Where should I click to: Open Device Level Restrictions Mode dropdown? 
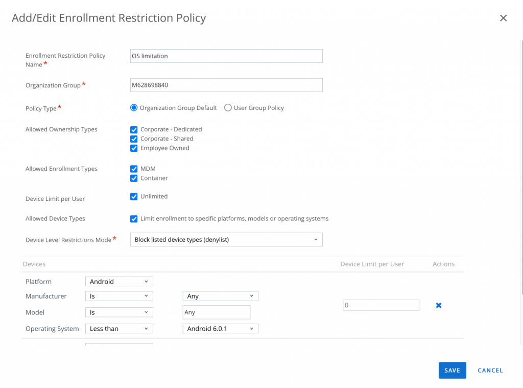226,240
